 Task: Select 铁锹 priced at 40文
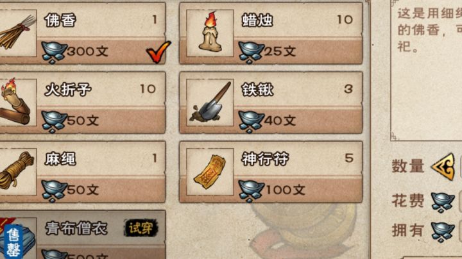click(271, 103)
